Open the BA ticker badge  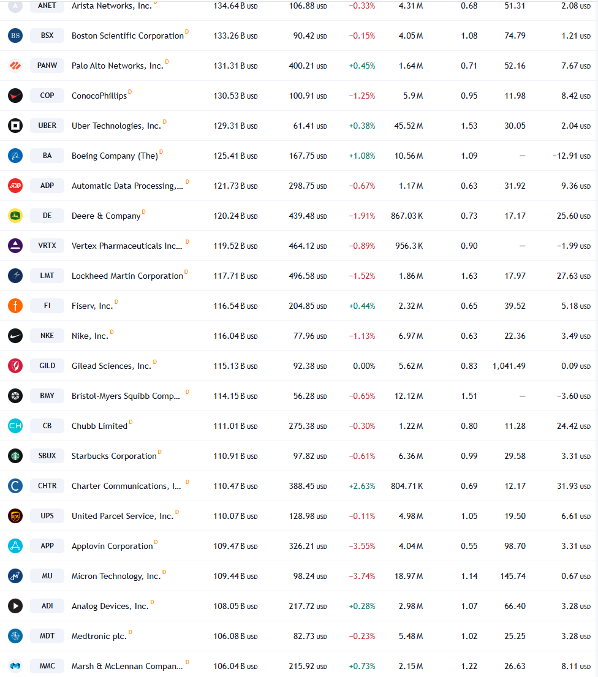[x=47, y=156]
